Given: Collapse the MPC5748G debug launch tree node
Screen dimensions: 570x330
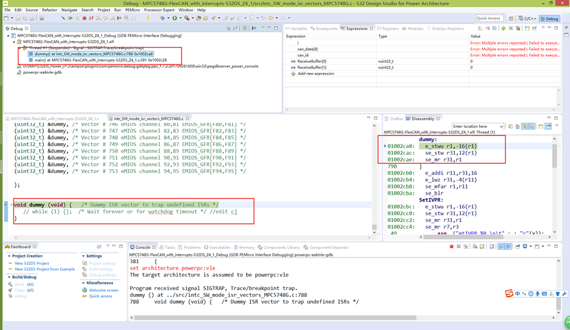Looking at the screenshot, I should point(8,35).
